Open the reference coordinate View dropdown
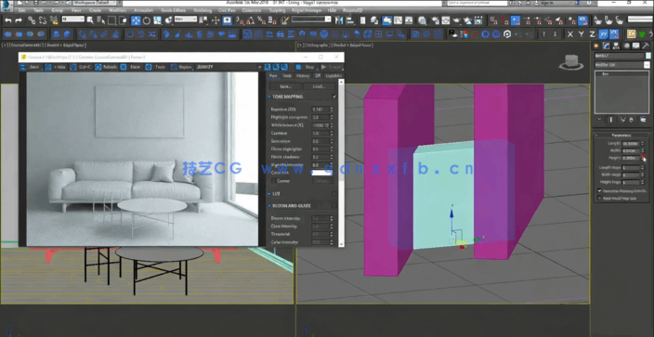Image resolution: width=654 pixels, height=337 pixels. (186, 19)
